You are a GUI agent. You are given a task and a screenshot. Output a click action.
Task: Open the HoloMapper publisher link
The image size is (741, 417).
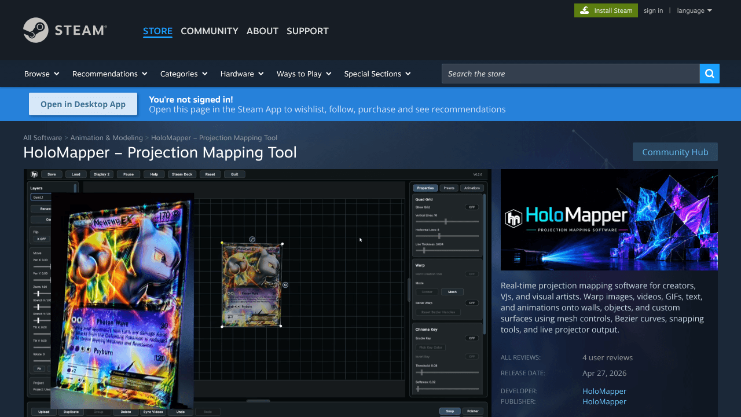pos(604,401)
